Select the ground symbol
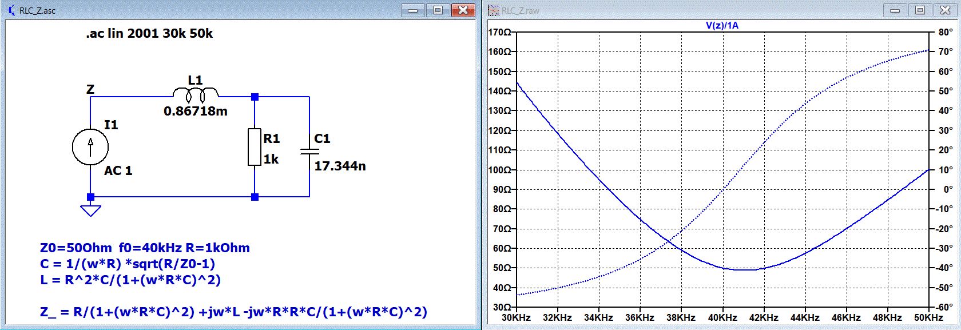 click(90, 210)
